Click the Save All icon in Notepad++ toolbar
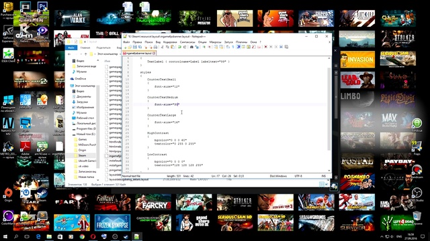 [x=140, y=47]
